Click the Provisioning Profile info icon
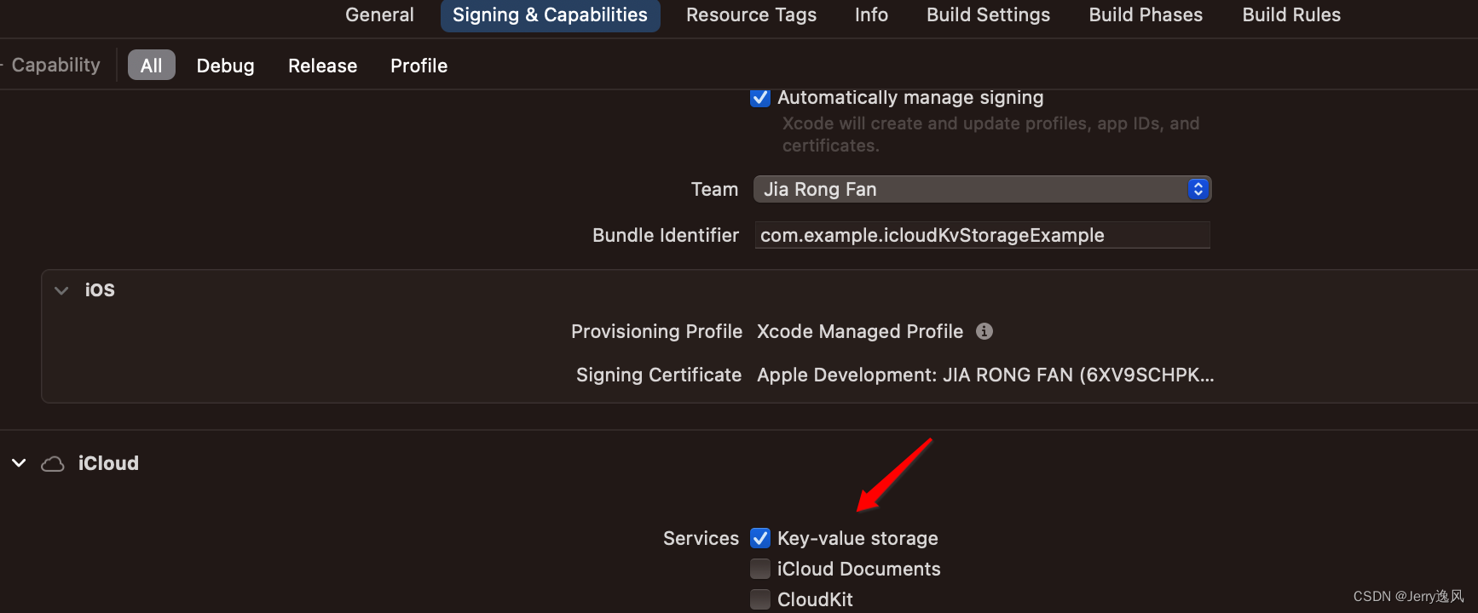The height and width of the screenshot is (613, 1478). click(984, 331)
